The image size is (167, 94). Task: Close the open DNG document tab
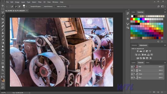pos(27,11)
